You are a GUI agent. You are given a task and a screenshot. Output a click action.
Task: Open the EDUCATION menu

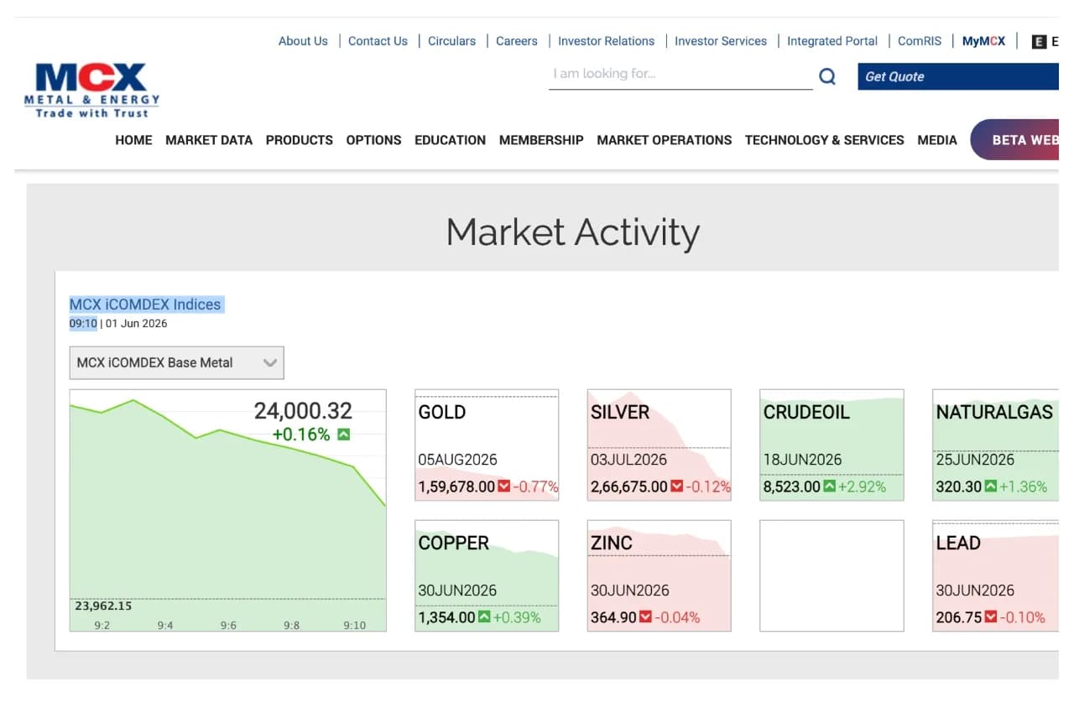[450, 140]
